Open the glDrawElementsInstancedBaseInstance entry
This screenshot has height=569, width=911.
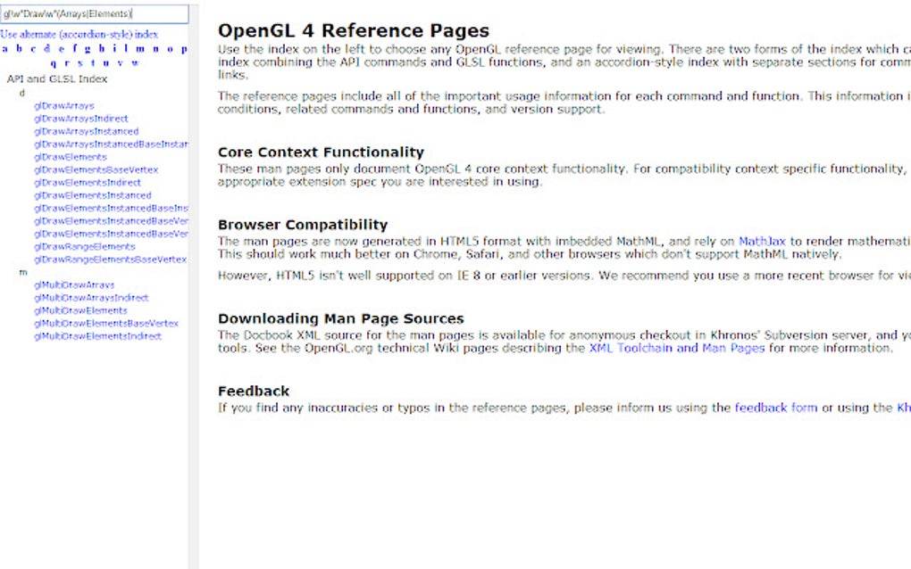(x=111, y=208)
